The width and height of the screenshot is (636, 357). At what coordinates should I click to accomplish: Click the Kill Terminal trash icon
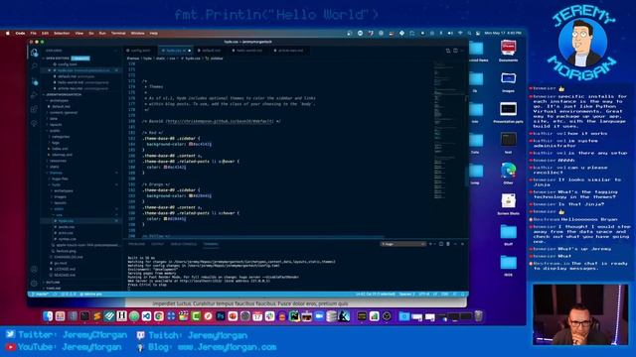(448, 244)
